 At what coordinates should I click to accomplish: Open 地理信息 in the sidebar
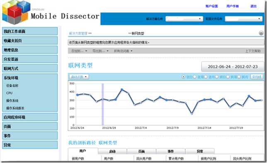30,50
